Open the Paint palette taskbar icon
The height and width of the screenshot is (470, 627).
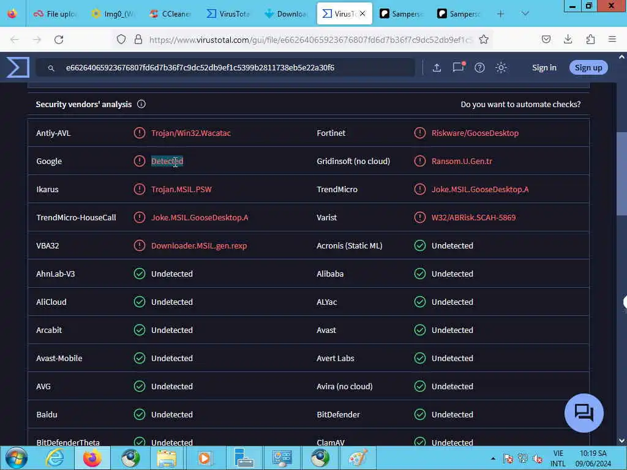point(357,458)
